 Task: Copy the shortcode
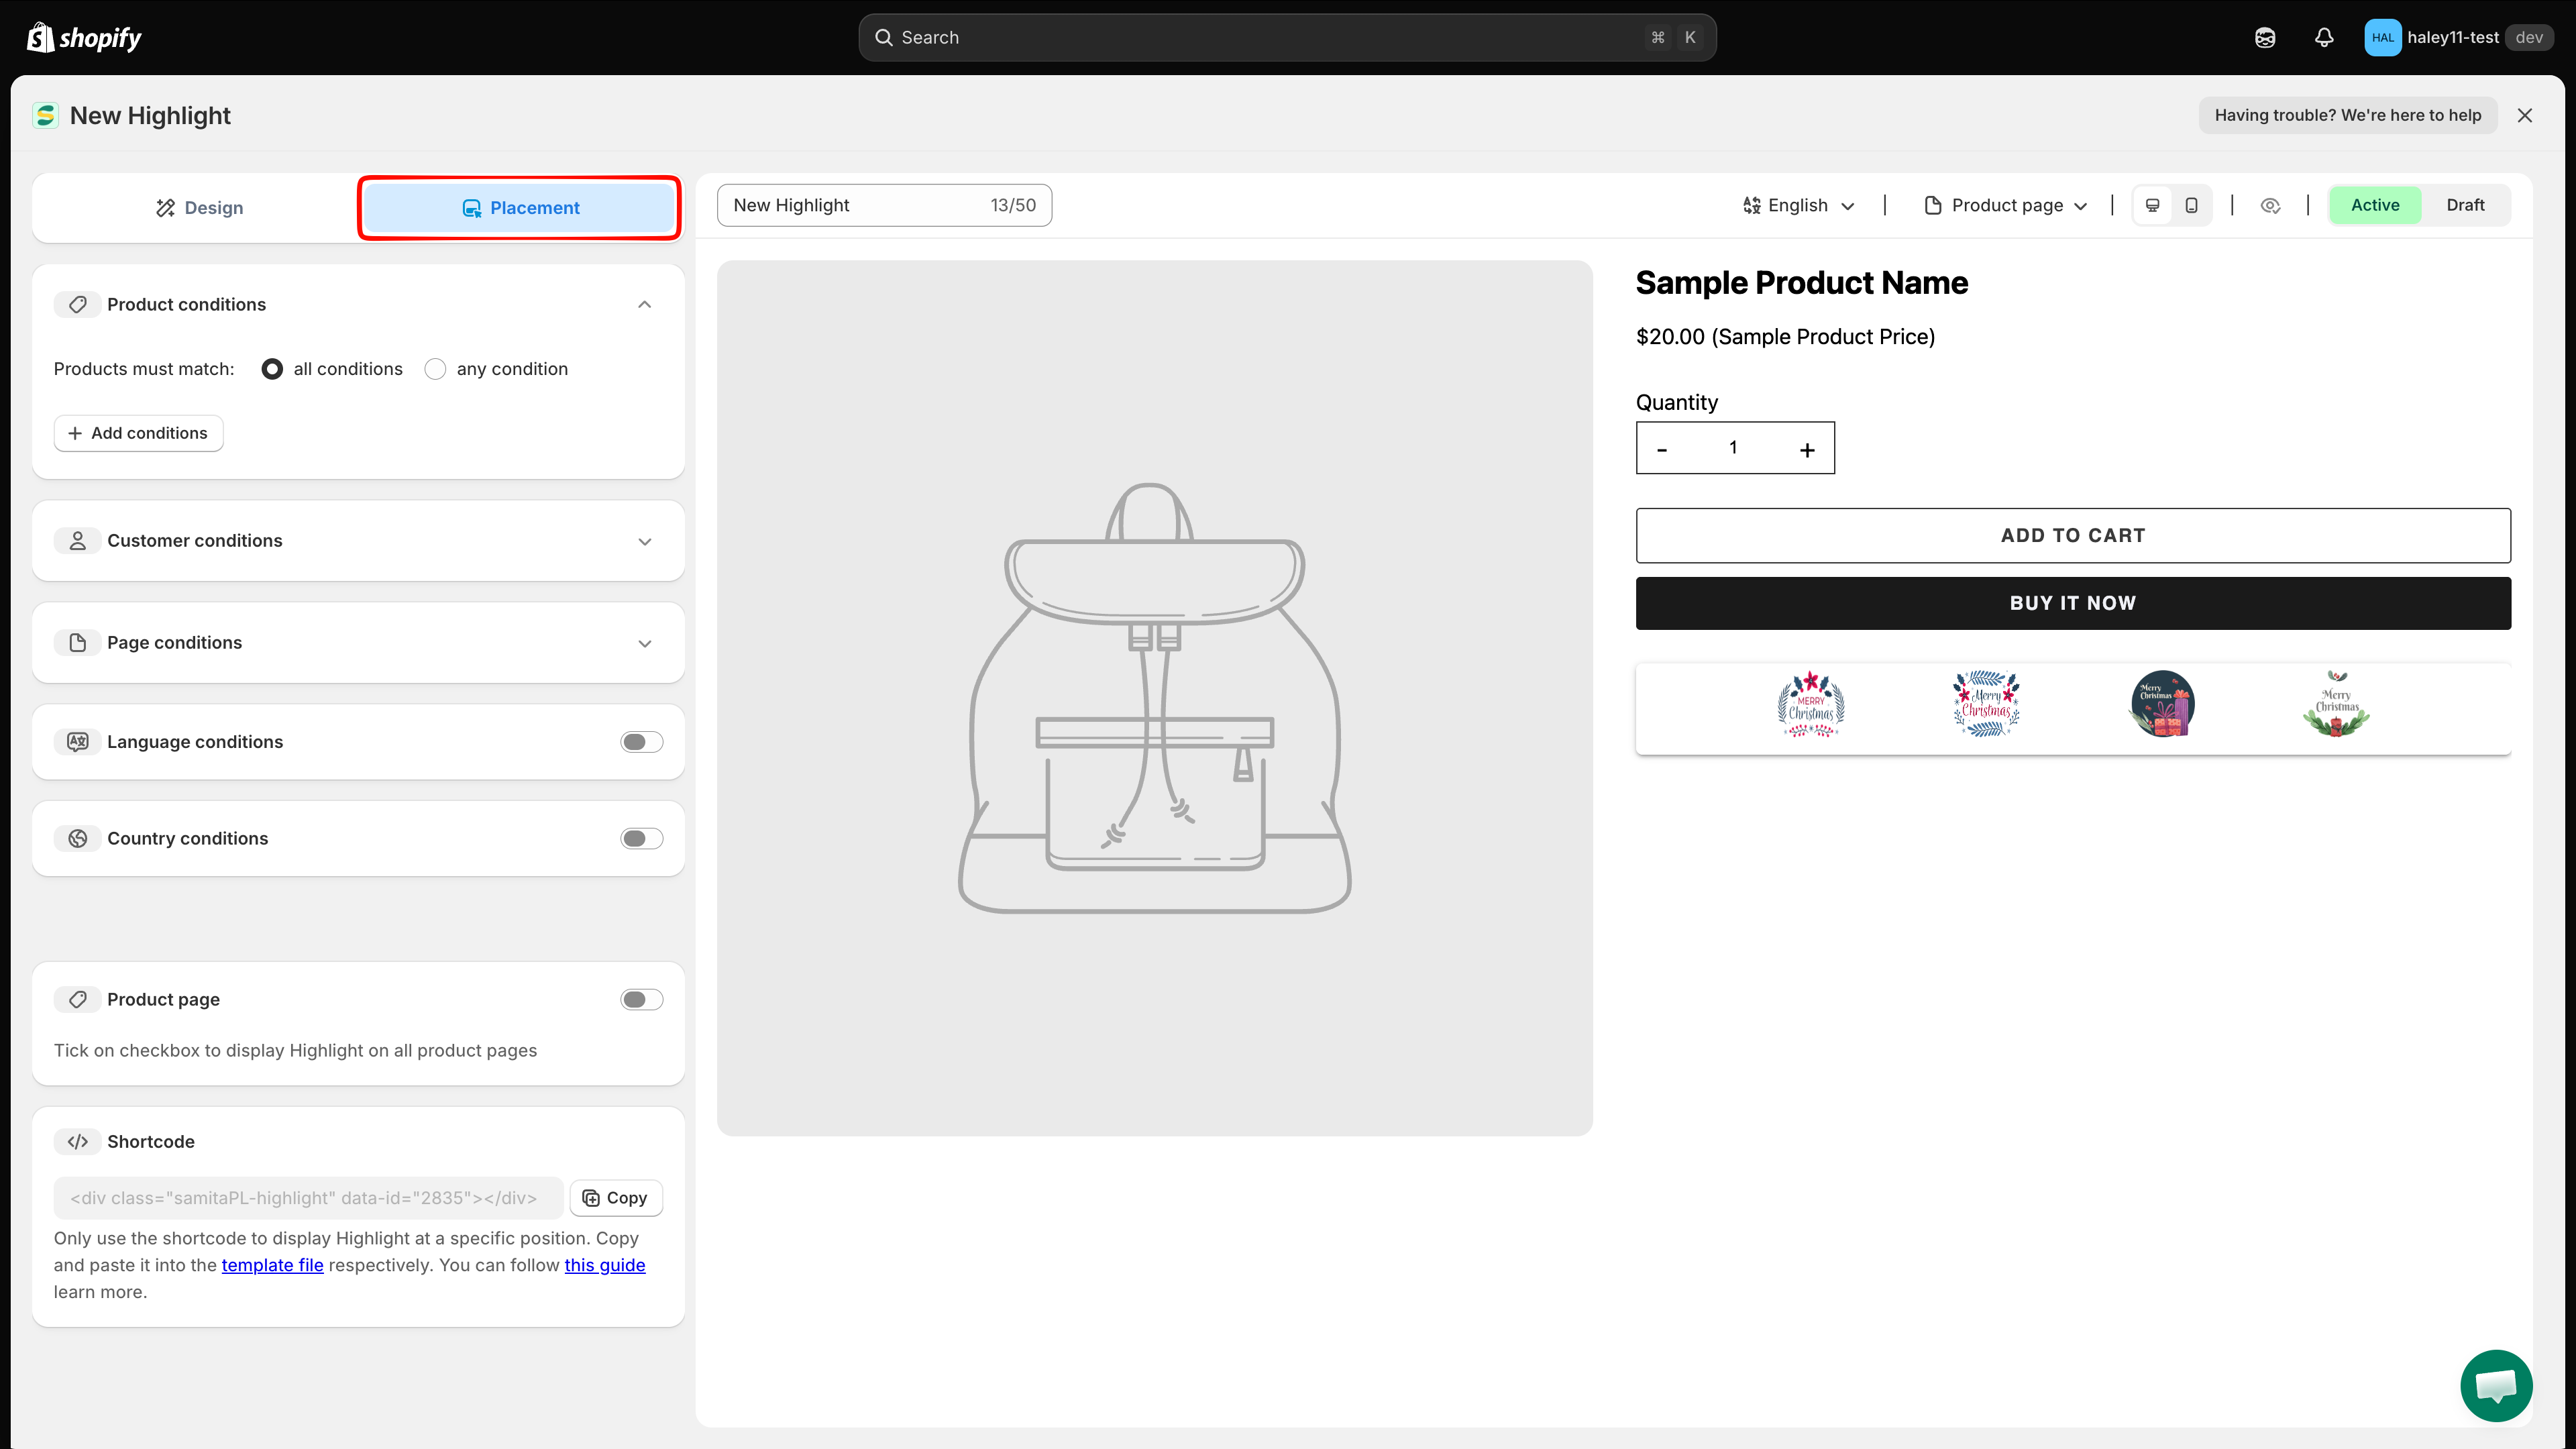pos(616,1198)
